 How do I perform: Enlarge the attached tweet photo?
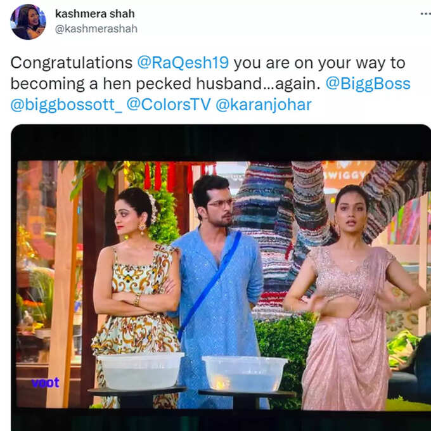(221, 278)
